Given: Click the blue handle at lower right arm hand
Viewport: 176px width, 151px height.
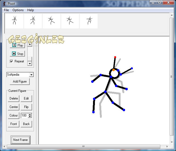Looking at the screenshot, I should (x=126, y=89).
